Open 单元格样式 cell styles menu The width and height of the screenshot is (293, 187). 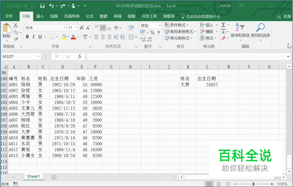click(178, 38)
